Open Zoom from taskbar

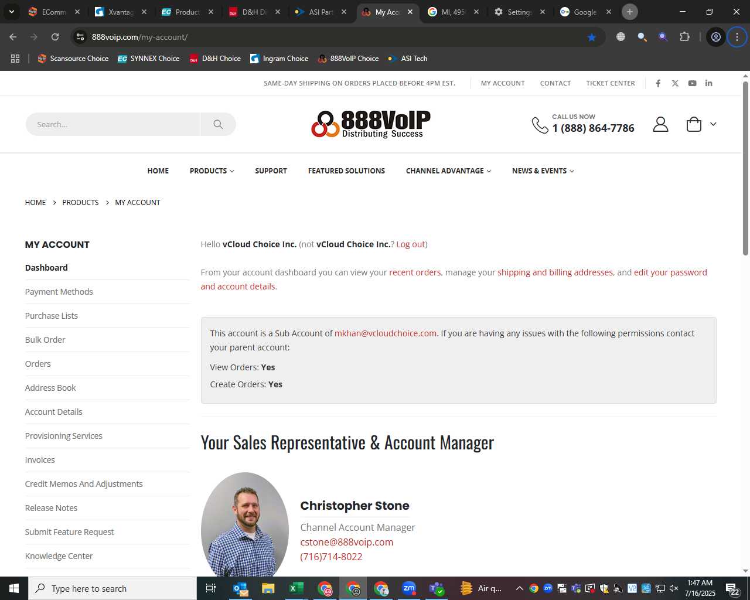pyautogui.click(x=409, y=588)
